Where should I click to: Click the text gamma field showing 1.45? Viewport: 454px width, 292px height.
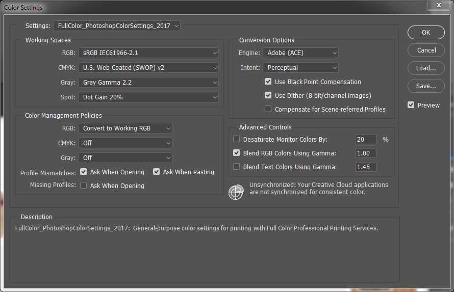[365, 167]
